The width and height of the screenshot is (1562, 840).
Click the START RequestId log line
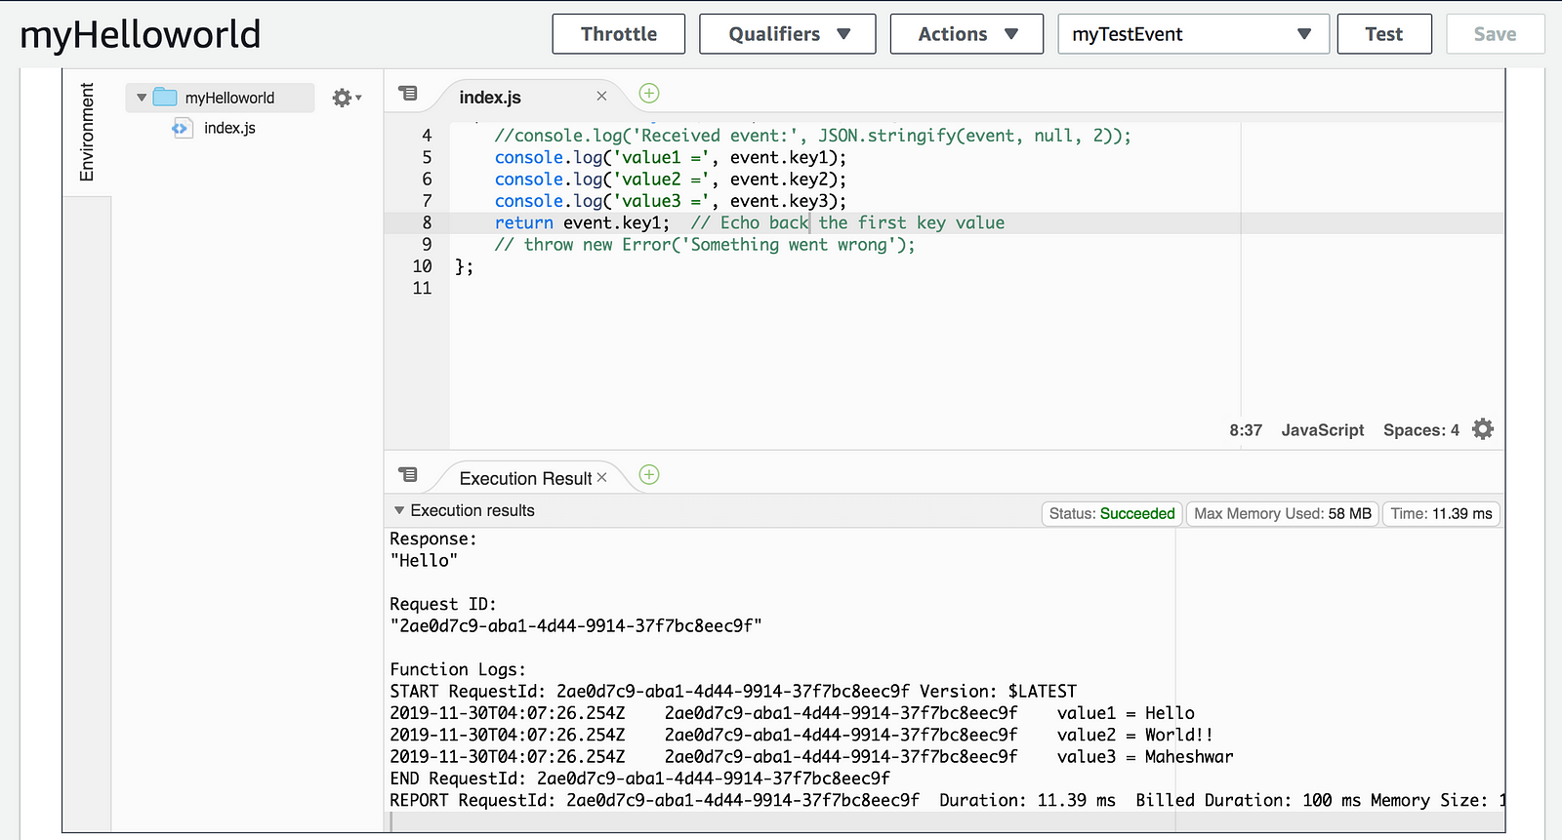[x=733, y=692]
